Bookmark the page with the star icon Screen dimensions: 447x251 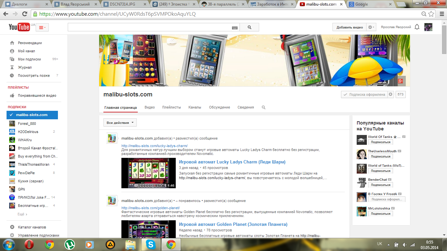[x=431, y=14]
